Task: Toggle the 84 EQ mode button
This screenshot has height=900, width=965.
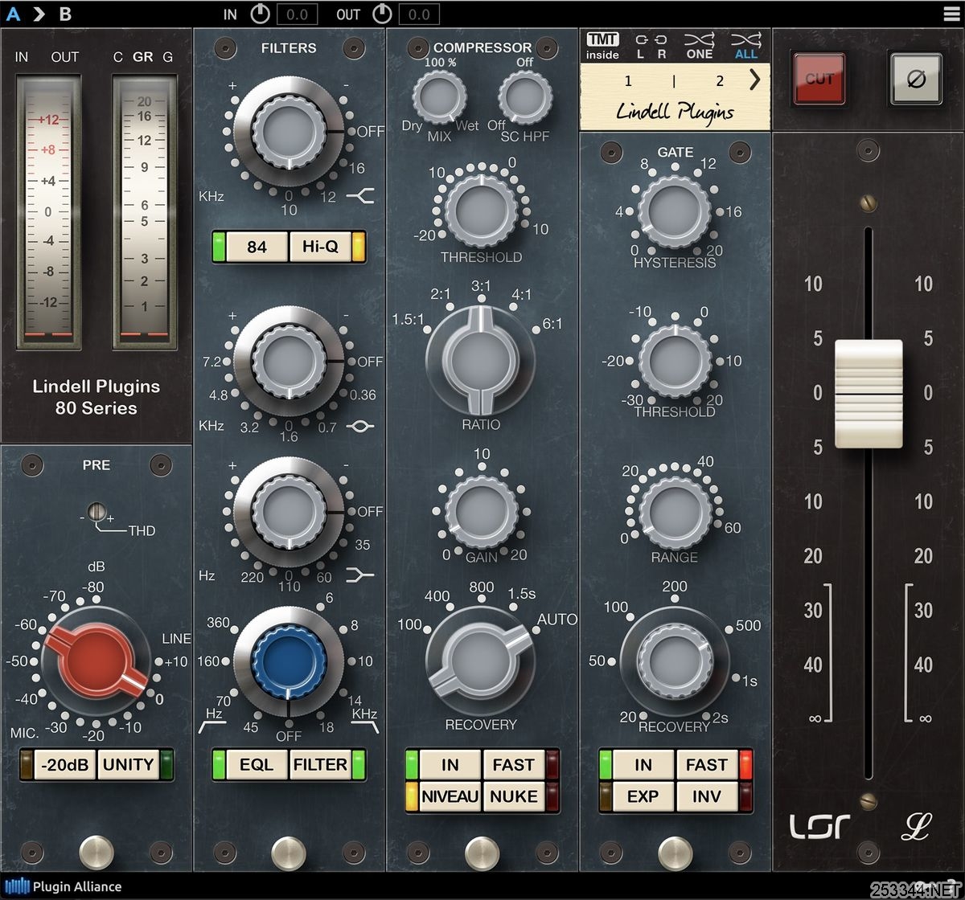Action: [x=257, y=247]
